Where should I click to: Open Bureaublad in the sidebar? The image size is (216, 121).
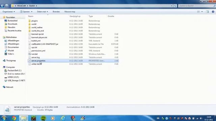pyautogui.click(x=12, y=21)
